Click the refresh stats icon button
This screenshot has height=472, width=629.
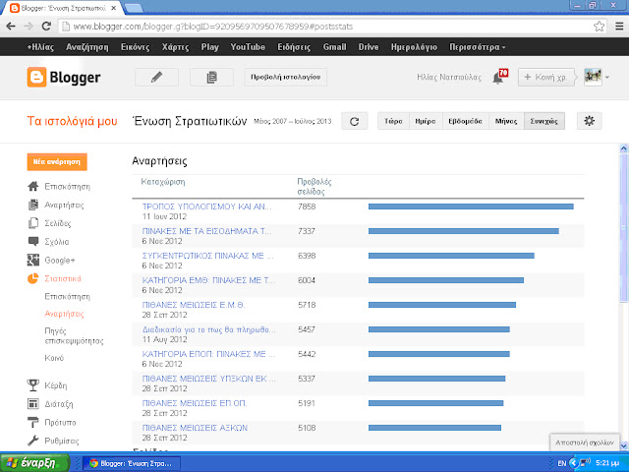(354, 121)
